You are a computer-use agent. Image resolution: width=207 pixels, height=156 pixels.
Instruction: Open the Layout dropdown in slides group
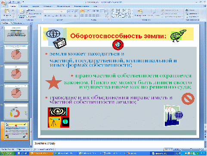(x=30, y=10)
